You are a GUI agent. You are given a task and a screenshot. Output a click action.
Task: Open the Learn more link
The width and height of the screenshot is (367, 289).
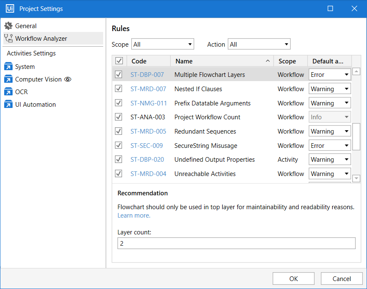point(134,215)
